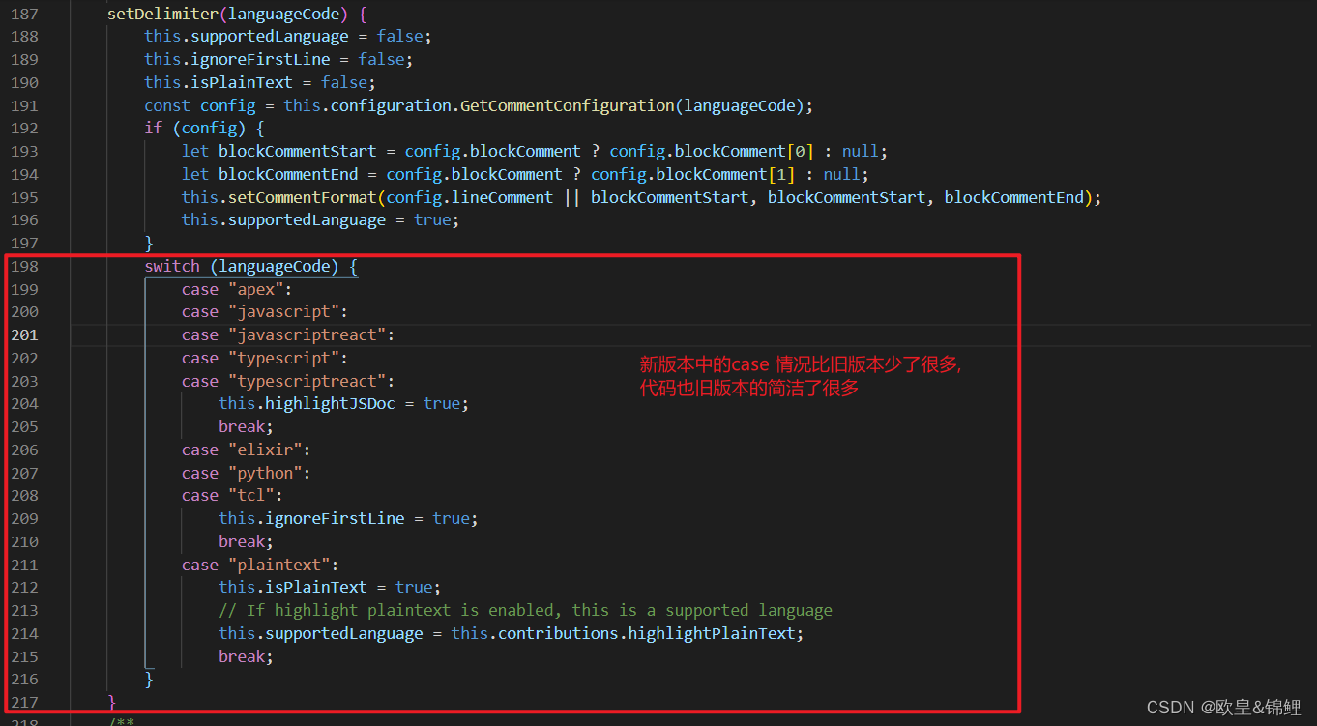This screenshot has width=1317, height=726.
Task: Click config.blockComment[0] on line 193
Action: tap(712, 152)
